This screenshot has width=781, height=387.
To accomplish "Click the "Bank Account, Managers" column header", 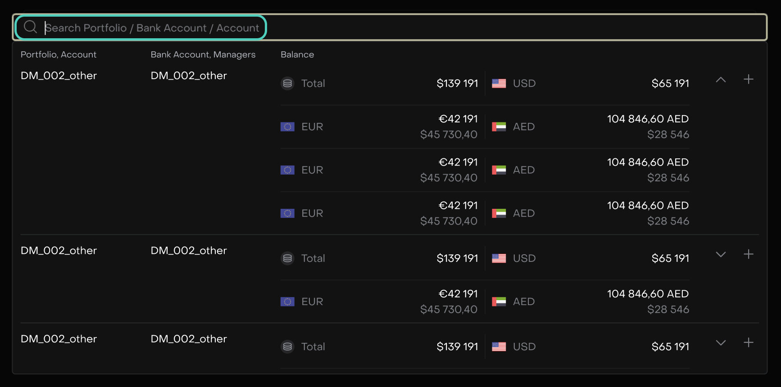I will (x=203, y=54).
